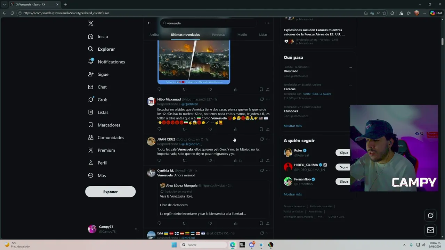
Task: Open Caracas trend options menu
Action: click(x=350, y=85)
